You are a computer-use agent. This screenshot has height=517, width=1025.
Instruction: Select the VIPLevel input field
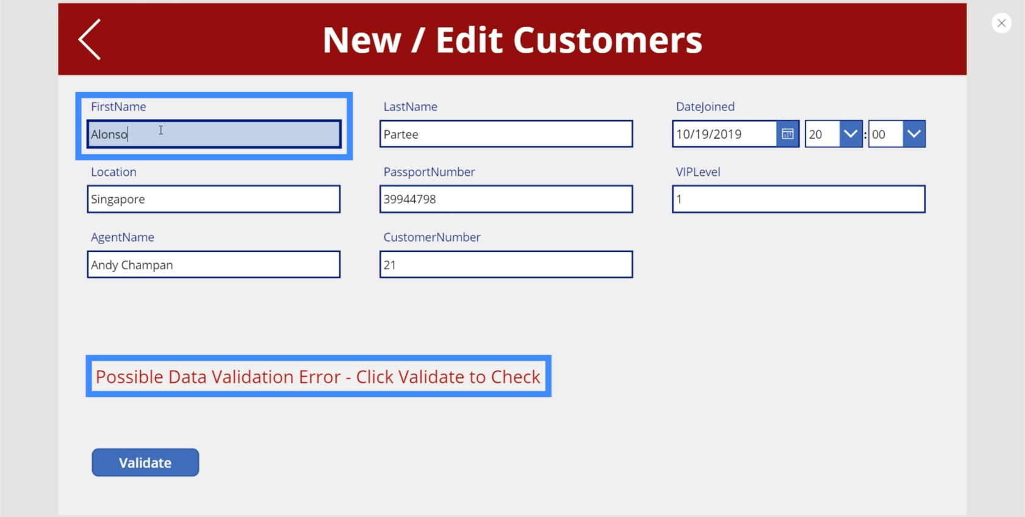799,199
